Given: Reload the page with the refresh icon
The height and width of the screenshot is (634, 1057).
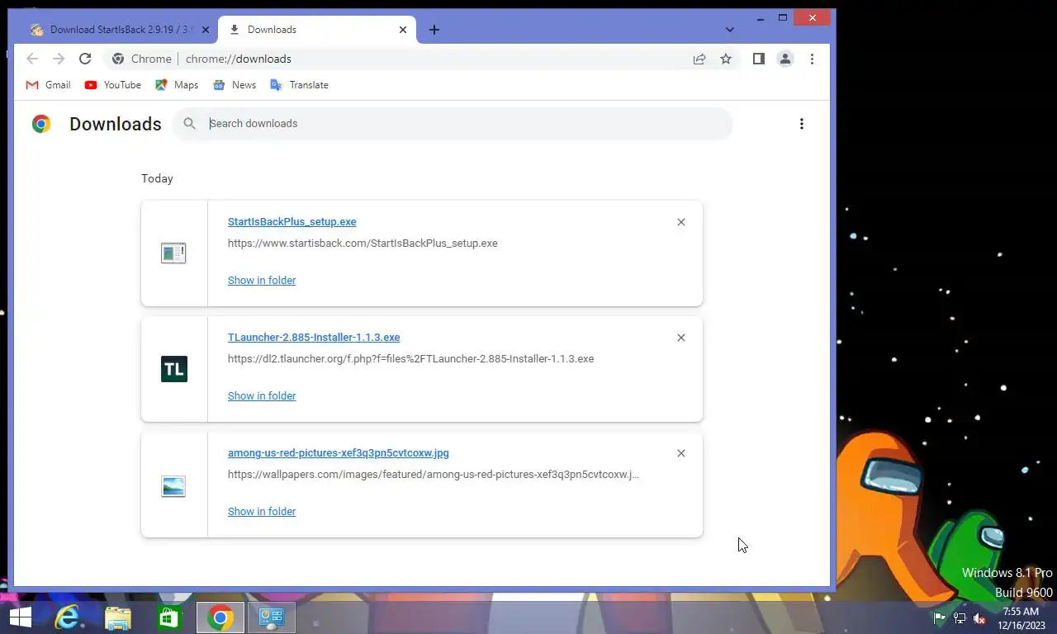Looking at the screenshot, I should (x=85, y=59).
